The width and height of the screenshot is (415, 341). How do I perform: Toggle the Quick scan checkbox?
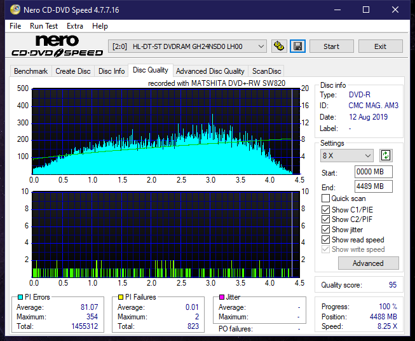click(325, 198)
